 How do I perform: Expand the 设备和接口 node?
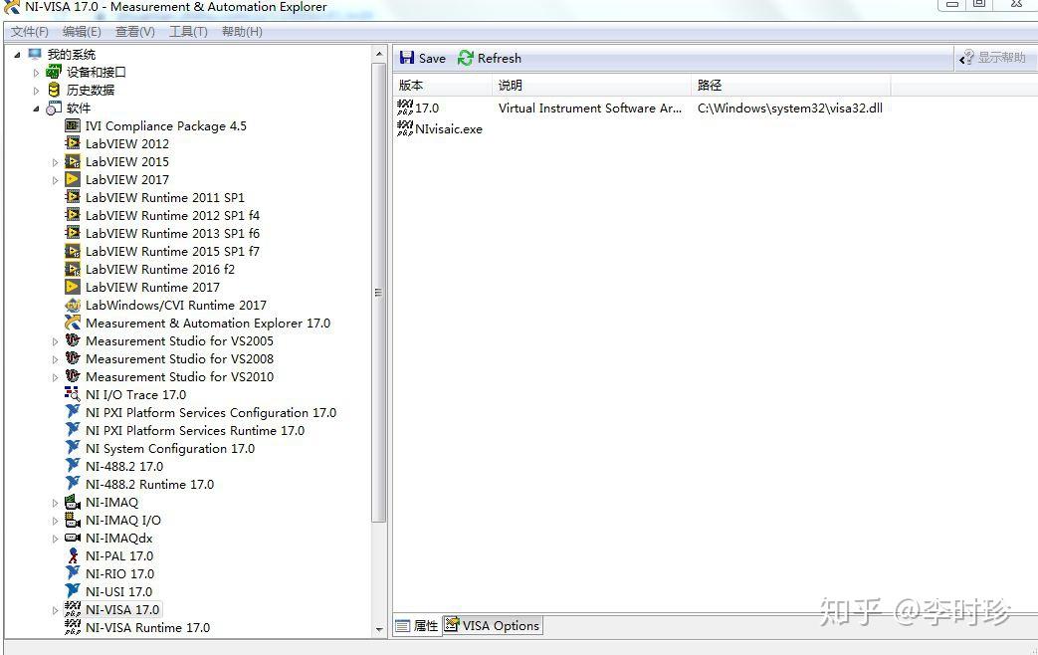pyautogui.click(x=36, y=73)
